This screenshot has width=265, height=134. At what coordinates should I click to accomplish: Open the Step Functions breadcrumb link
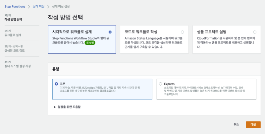14,7
